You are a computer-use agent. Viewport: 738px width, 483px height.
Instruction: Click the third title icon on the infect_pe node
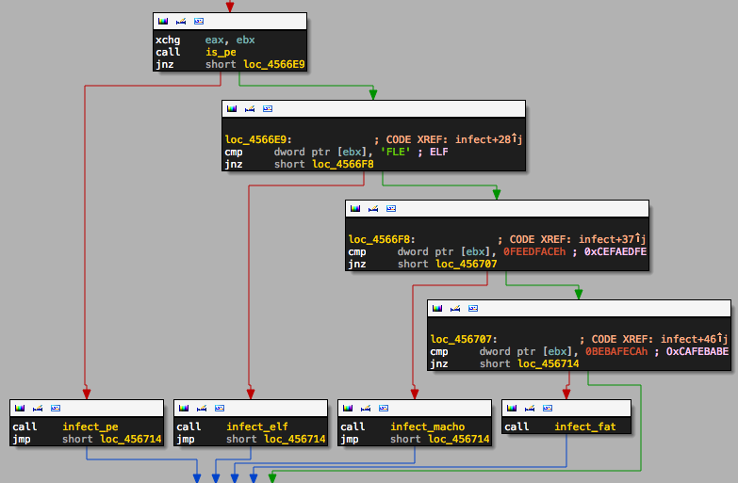pos(55,408)
